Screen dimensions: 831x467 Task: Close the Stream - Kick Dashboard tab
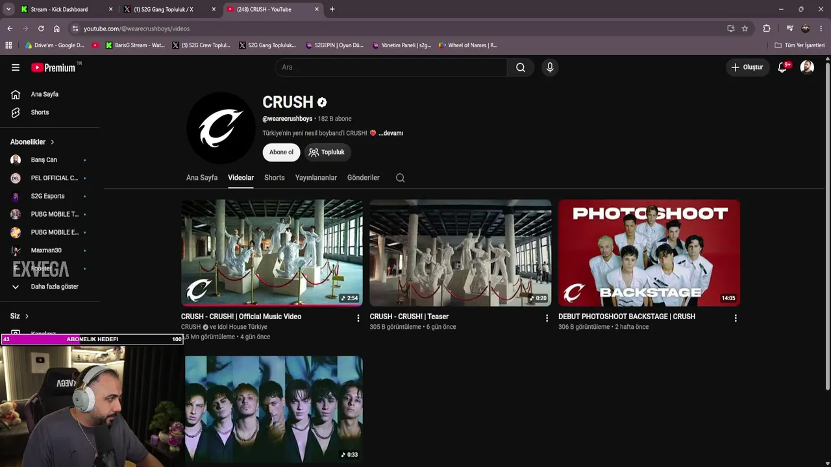click(x=110, y=9)
